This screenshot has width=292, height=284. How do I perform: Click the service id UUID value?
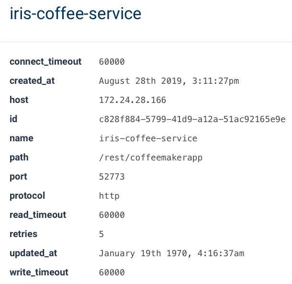point(192,119)
